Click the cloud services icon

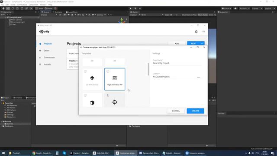[235, 9]
